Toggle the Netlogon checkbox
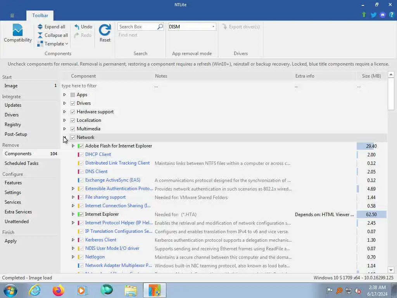 [81, 257]
